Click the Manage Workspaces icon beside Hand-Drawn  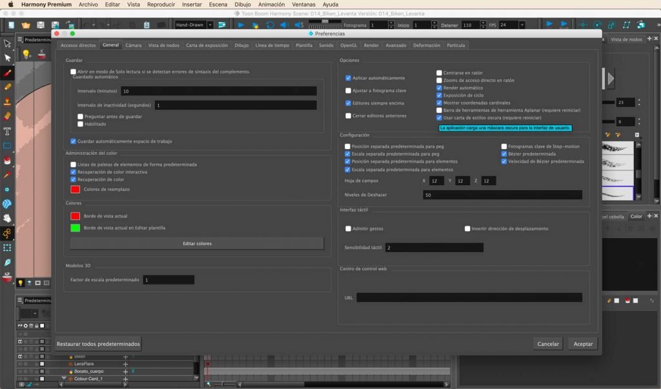[x=222, y=25]
